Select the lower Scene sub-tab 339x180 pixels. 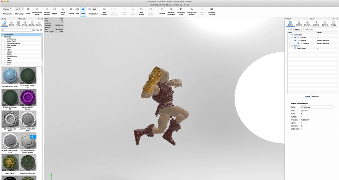[x=307, y=96]
